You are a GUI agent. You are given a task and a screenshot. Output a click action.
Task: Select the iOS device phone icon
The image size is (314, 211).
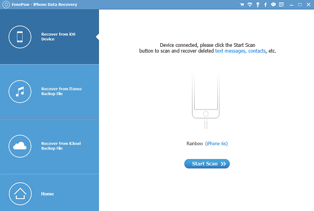point(20,37)
